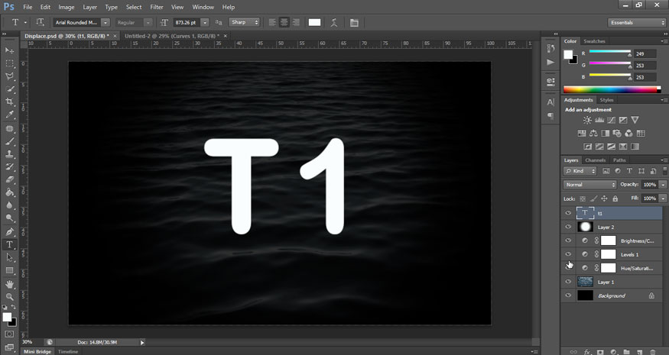This screenshot has width=669, height=355.
Task: Open the Timeline panel tab
Action: tap(68, 351)
